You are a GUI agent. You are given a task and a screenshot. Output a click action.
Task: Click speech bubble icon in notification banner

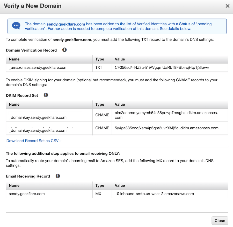pyautogui.click(x=16, y=26)
